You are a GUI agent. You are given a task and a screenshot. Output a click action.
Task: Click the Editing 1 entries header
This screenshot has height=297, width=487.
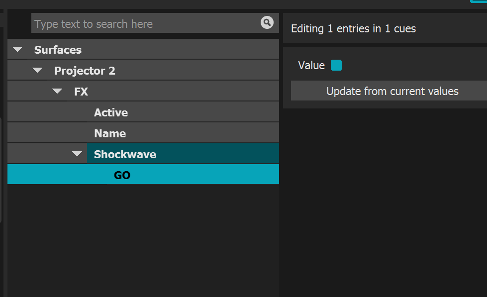(x=353, y=28)
